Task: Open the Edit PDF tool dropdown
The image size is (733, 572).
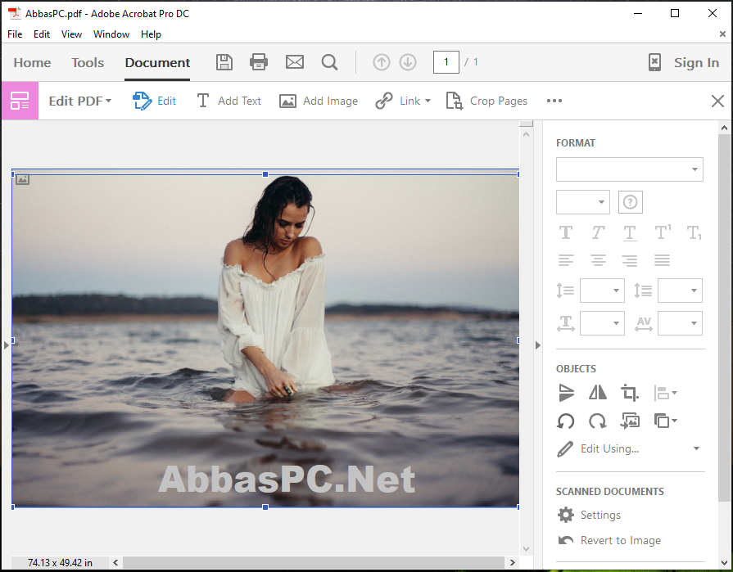Action: [x=80, y=101]
